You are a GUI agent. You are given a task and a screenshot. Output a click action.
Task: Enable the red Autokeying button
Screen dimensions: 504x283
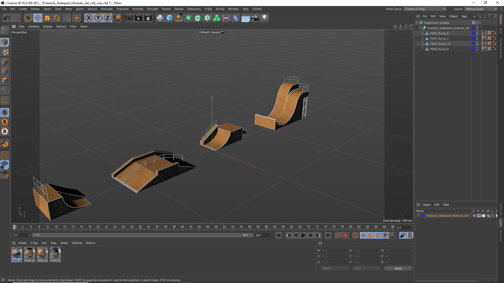pyautogui.click(x=345, y=235)
